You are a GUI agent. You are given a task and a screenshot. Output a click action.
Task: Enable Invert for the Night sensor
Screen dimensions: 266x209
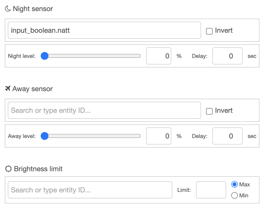[x=209, y=30]
